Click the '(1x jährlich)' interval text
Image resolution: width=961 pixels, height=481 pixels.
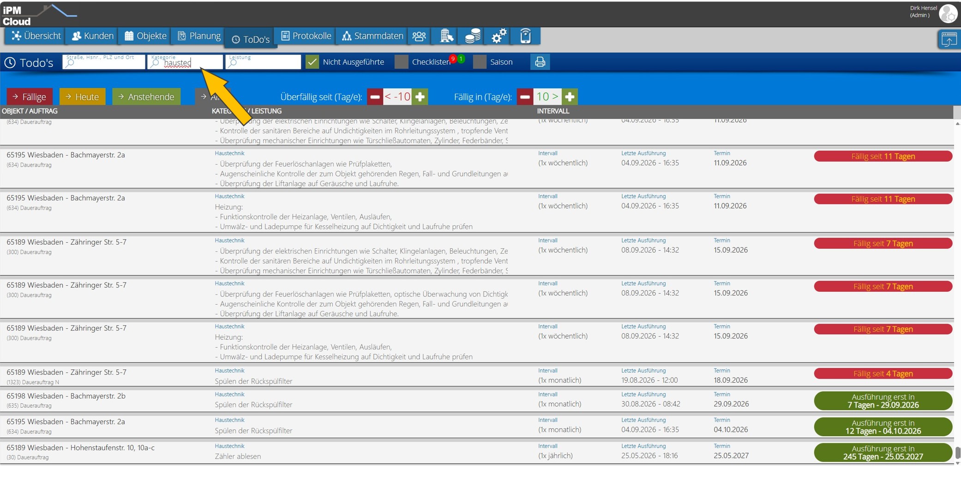pyautogui.click(x=555, y=456)
